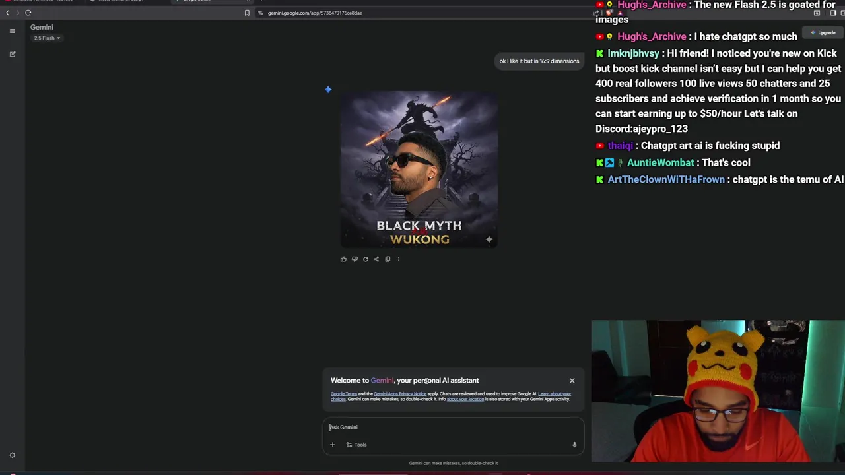Start a new chat with the compose icon
The width and height of the screenshot is (845, 475).
click(12, 54)
